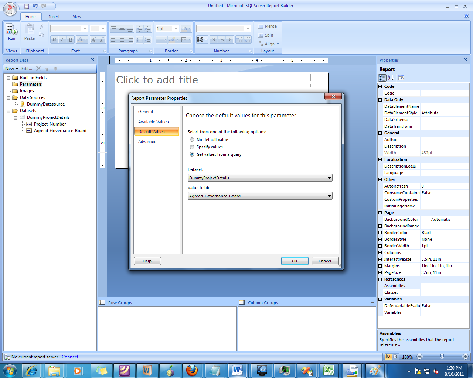473x378 pixels.
Task: Click the Connect link in the status bar
Action: (70, 357)
